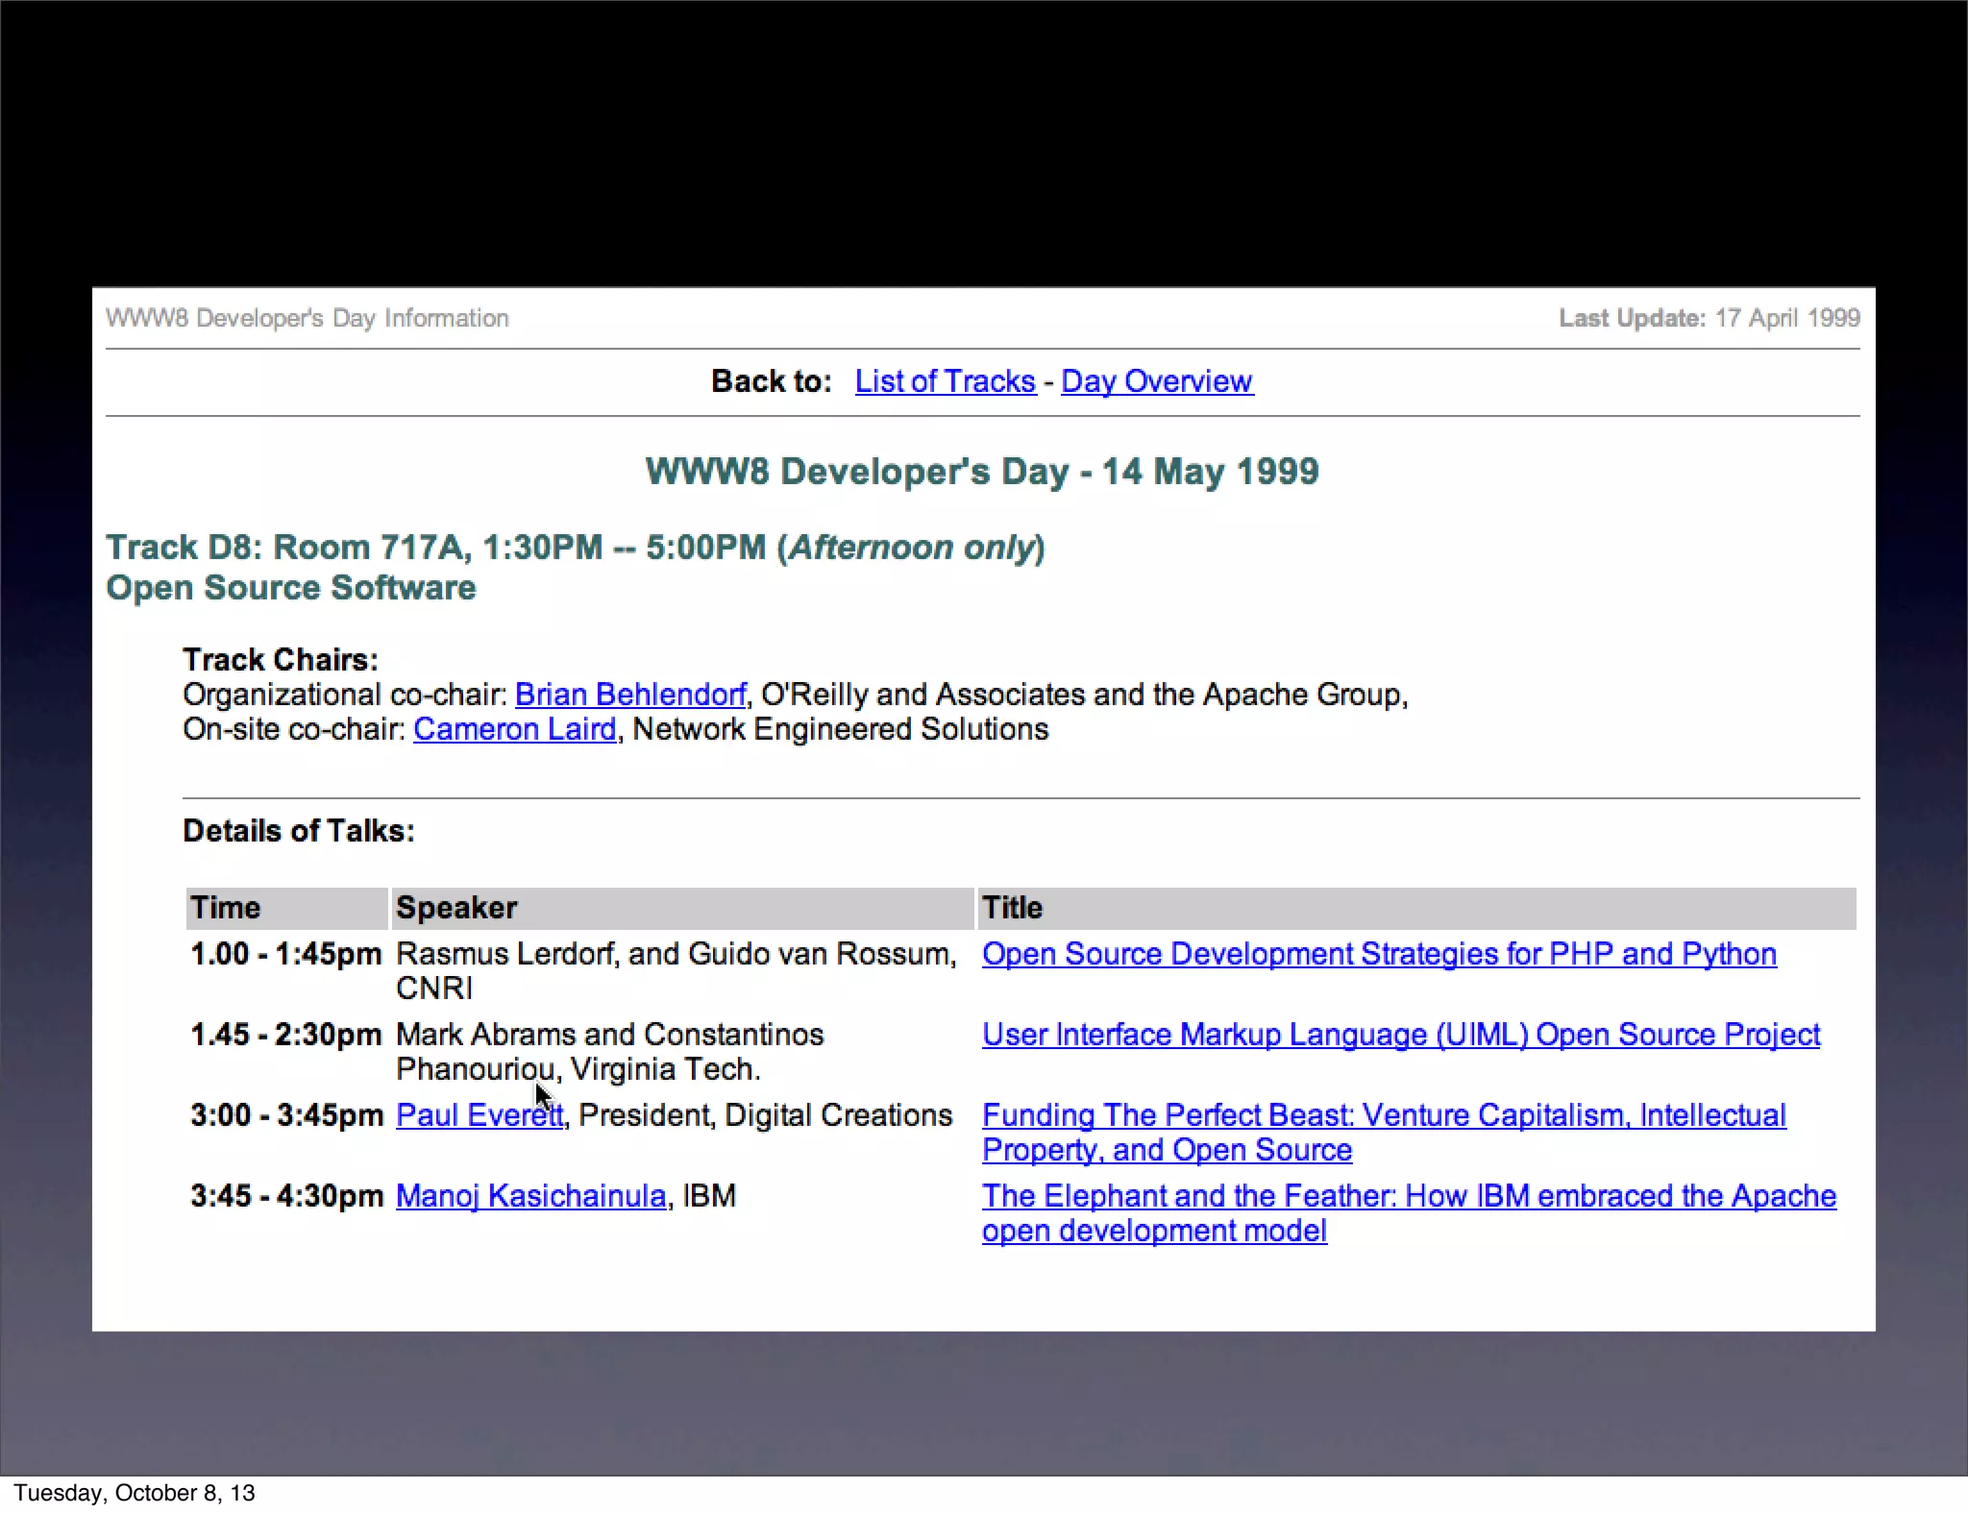Screen dimensions: 1968x1514
Task: Click the Title column header
Action: (1012, 908)
